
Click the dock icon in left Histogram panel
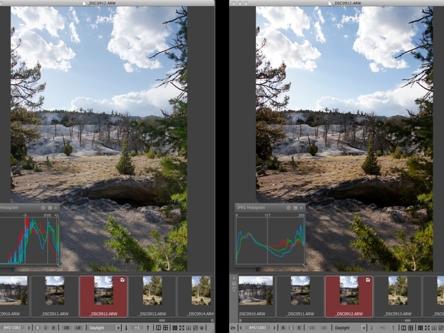pos(50,208)
